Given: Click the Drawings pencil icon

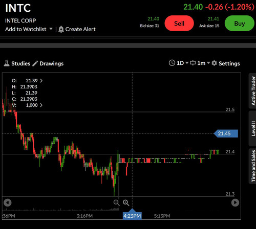Looking at the screenshot, I should coord(35,63).
